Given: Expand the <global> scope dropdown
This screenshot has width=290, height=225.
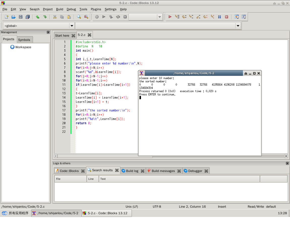Looking at the screenshot, I should [72, 26].
